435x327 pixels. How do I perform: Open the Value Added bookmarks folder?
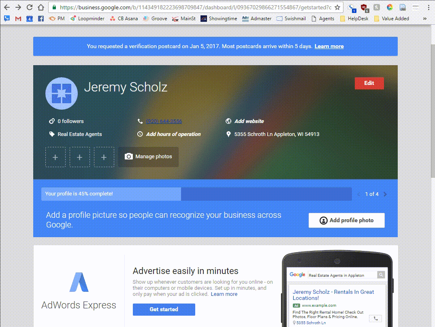pyautogui.click(x=391, y=19)
